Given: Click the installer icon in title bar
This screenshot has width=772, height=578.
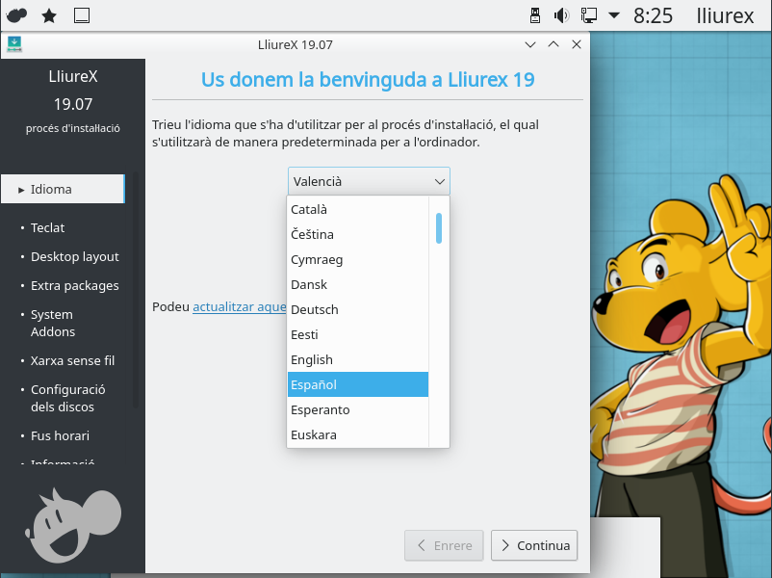Looking at the screenshot, I should point(14,44).
